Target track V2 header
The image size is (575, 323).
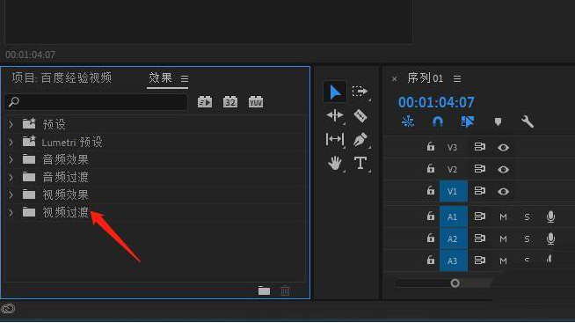[x=452, y=169]
